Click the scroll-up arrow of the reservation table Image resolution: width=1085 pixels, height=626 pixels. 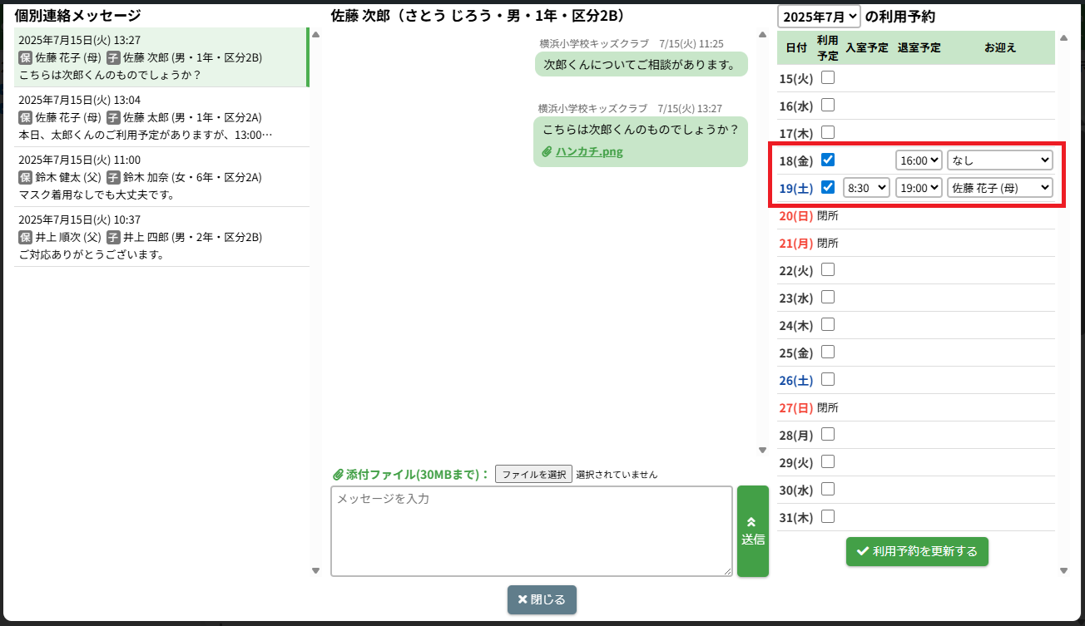pyautogui.click(x=1063, y=37)
